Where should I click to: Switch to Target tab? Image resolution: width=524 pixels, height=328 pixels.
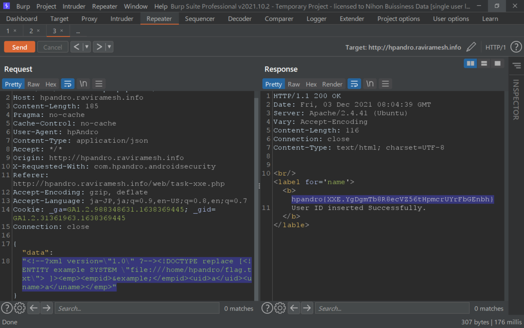tap(59, 19)
